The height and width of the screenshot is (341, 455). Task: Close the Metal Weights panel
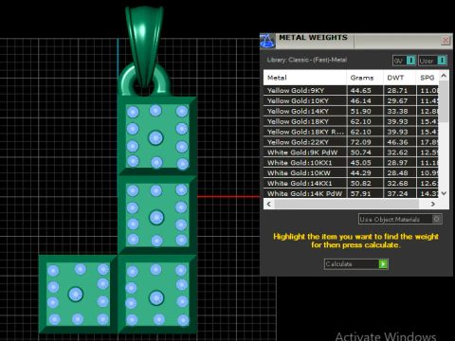(446, 41)
